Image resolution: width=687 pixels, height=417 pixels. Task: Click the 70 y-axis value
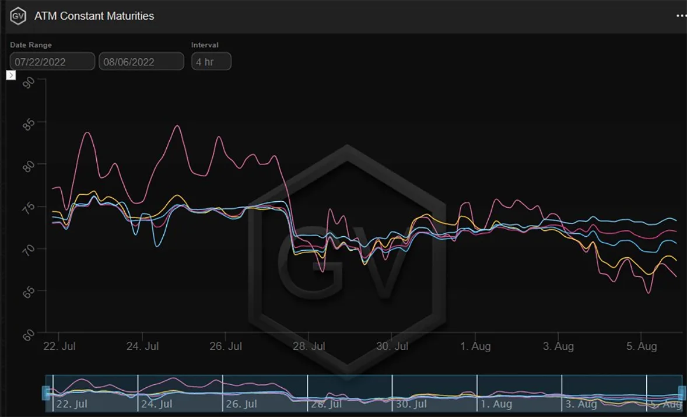point(29,251)
